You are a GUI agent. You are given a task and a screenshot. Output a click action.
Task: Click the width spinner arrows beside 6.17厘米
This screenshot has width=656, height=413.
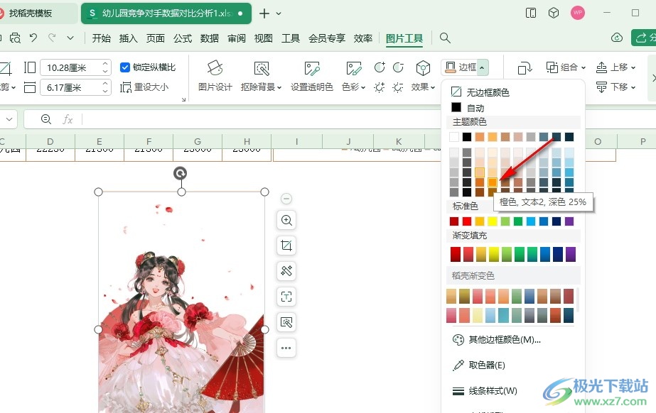(x=105, y=87)
